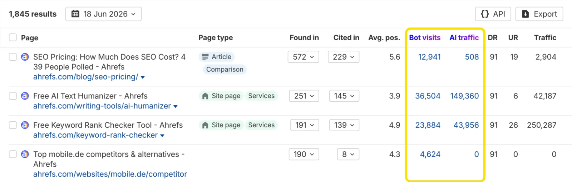Check the Free Keyword Rank Checker row checkbox
Image resolution: width=572 pixels, height=182 pixels.
pyautogui.click(x=13, y=125)
